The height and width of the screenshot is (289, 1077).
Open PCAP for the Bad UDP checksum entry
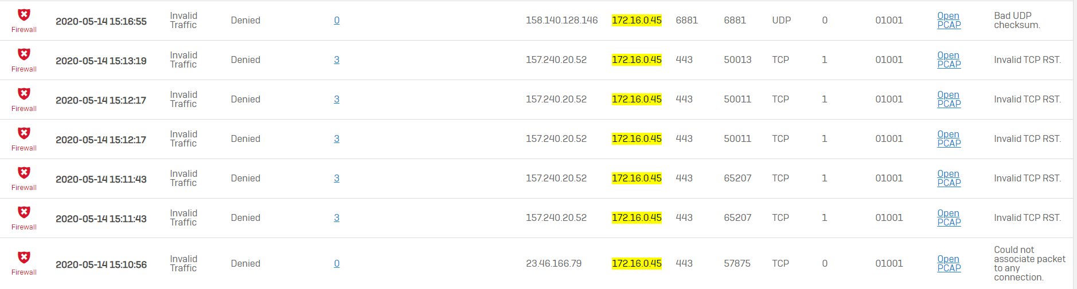[x=949, y=20]
